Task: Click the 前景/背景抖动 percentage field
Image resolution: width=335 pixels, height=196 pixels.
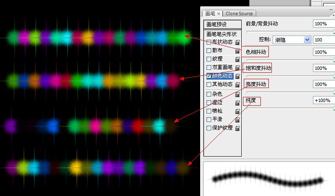Action: pyautogui.click(x=324, y=24)
